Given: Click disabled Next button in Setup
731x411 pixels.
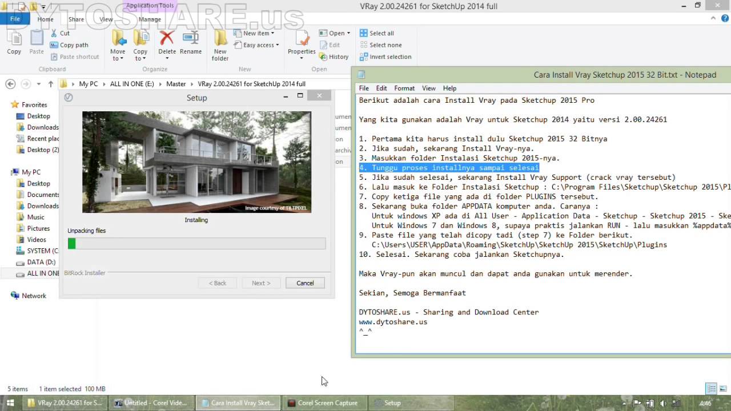Looking at the screenshot, I should pyautogui.click(x=261, y=283).
